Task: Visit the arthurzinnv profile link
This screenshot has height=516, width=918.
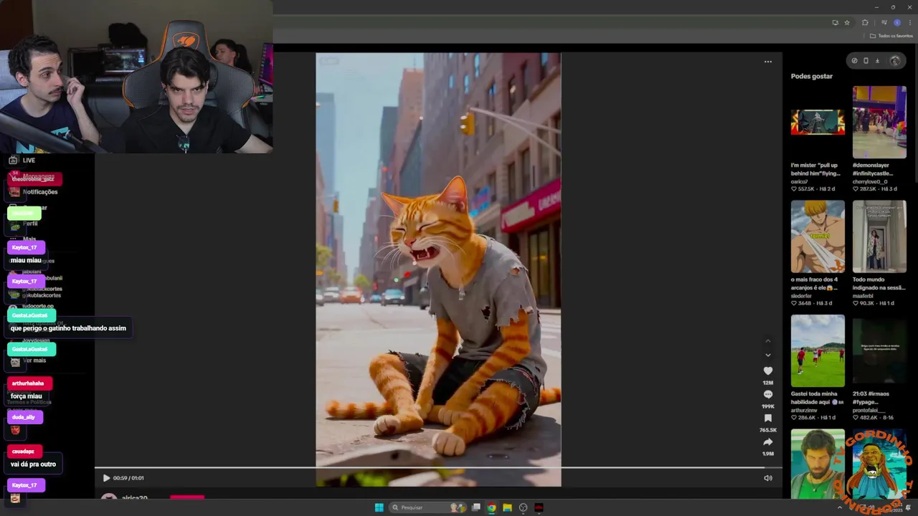Action: click(804, 411)
